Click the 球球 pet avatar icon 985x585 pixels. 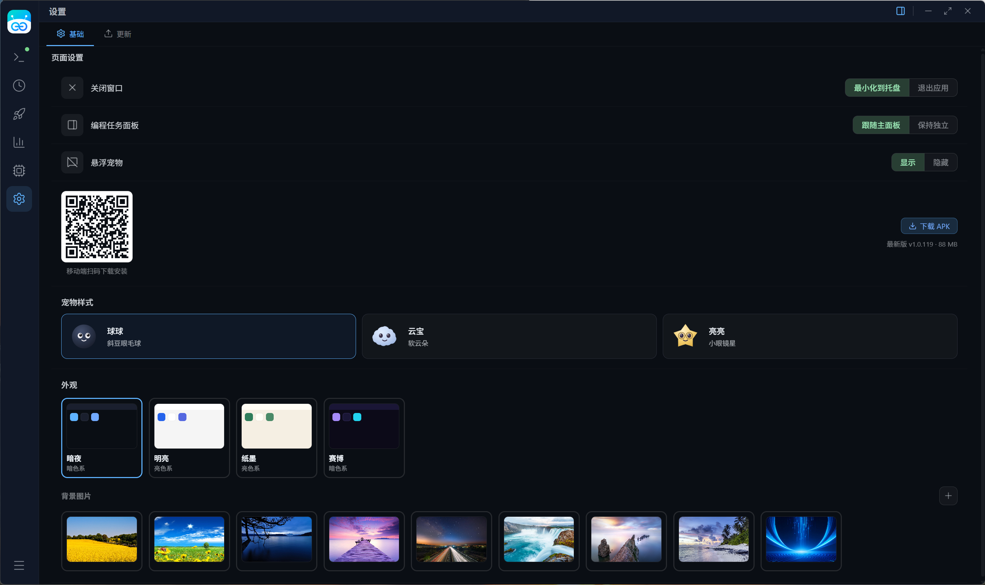pos(84,336)
